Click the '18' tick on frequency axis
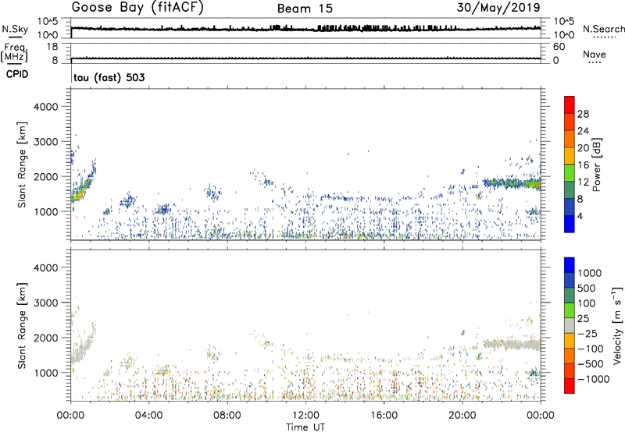The width and height of the screenshot is (625, 432). [x=52, y=47]
